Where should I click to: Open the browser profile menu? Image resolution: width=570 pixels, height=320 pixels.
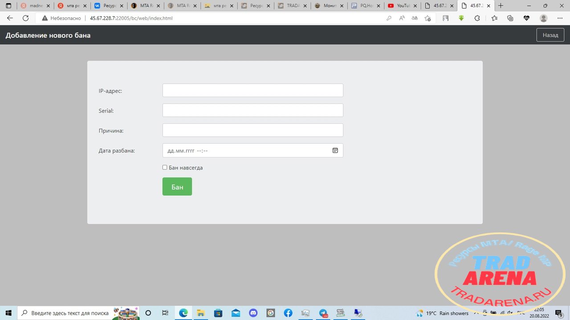543,18
